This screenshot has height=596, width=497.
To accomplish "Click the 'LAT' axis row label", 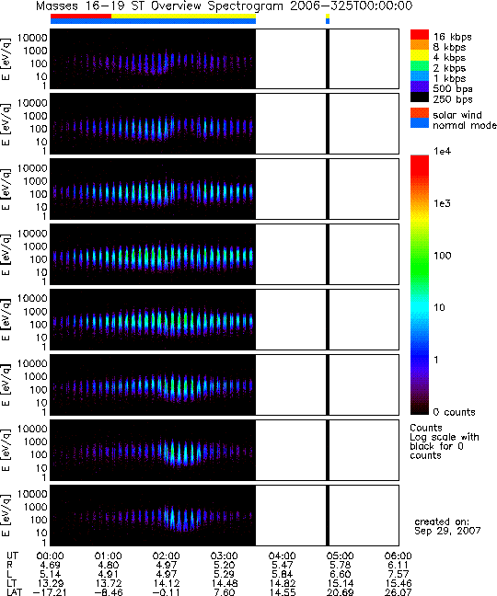I will 15,592.
